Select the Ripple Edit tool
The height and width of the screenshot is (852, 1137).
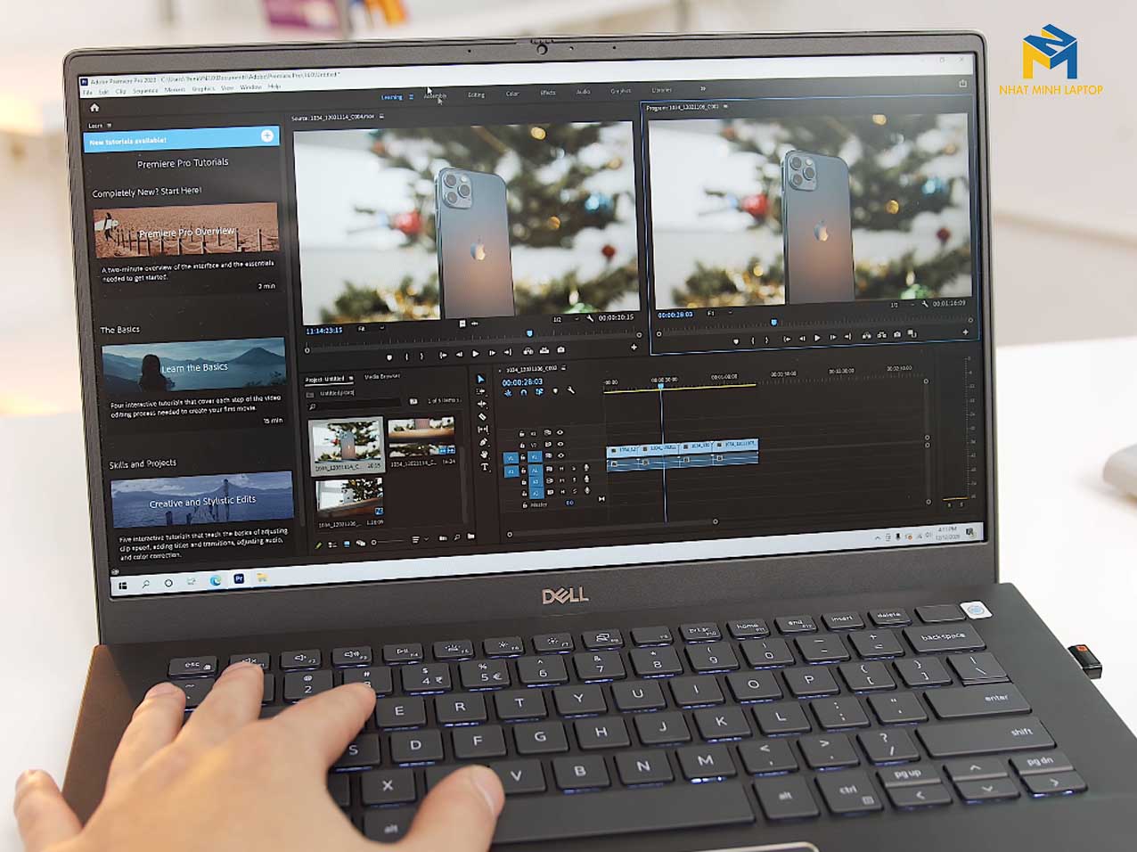(483, 405)
